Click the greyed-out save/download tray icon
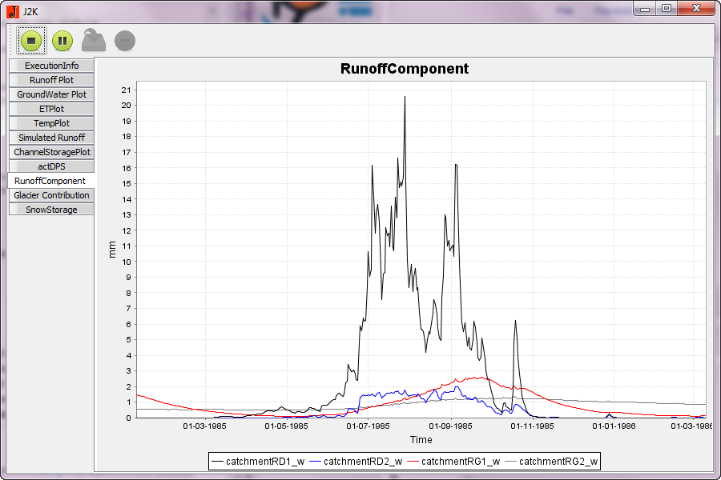The width and height of the screenshot is (721, 480). tap(94, 40)
